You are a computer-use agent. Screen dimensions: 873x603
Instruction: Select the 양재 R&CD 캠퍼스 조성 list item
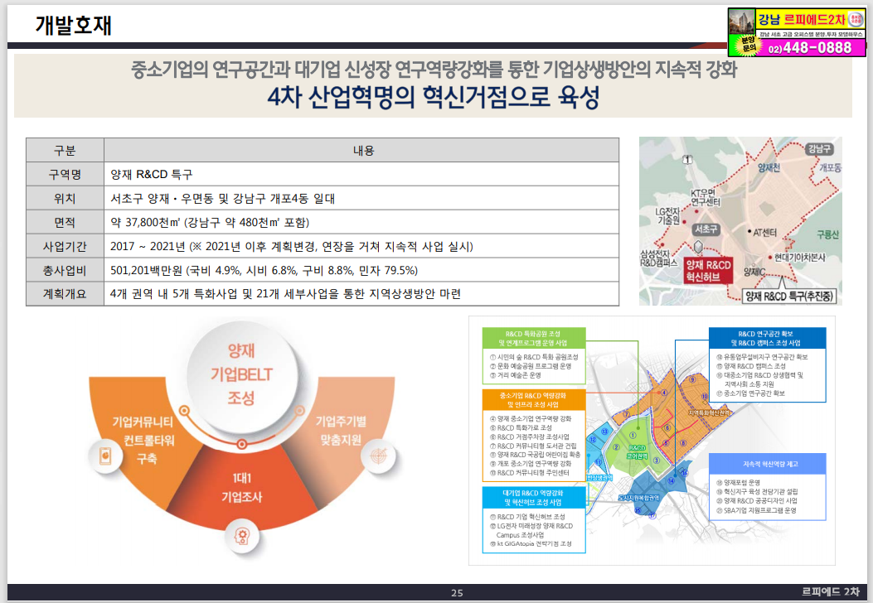[x=750, y=366]
